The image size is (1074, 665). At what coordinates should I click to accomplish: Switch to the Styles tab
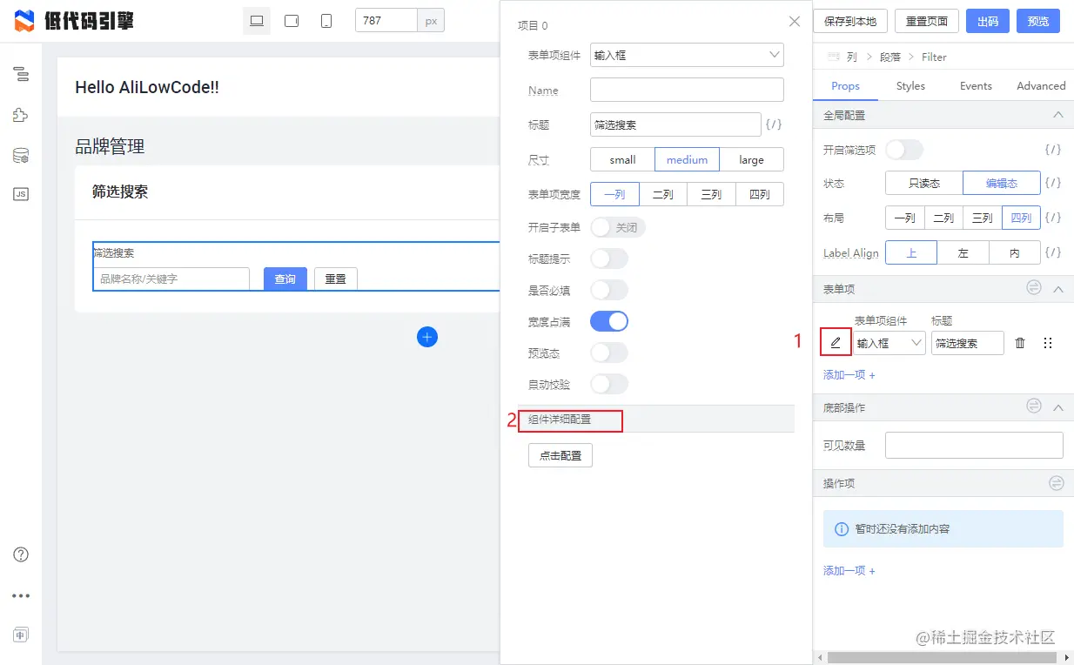pos(910,86)
